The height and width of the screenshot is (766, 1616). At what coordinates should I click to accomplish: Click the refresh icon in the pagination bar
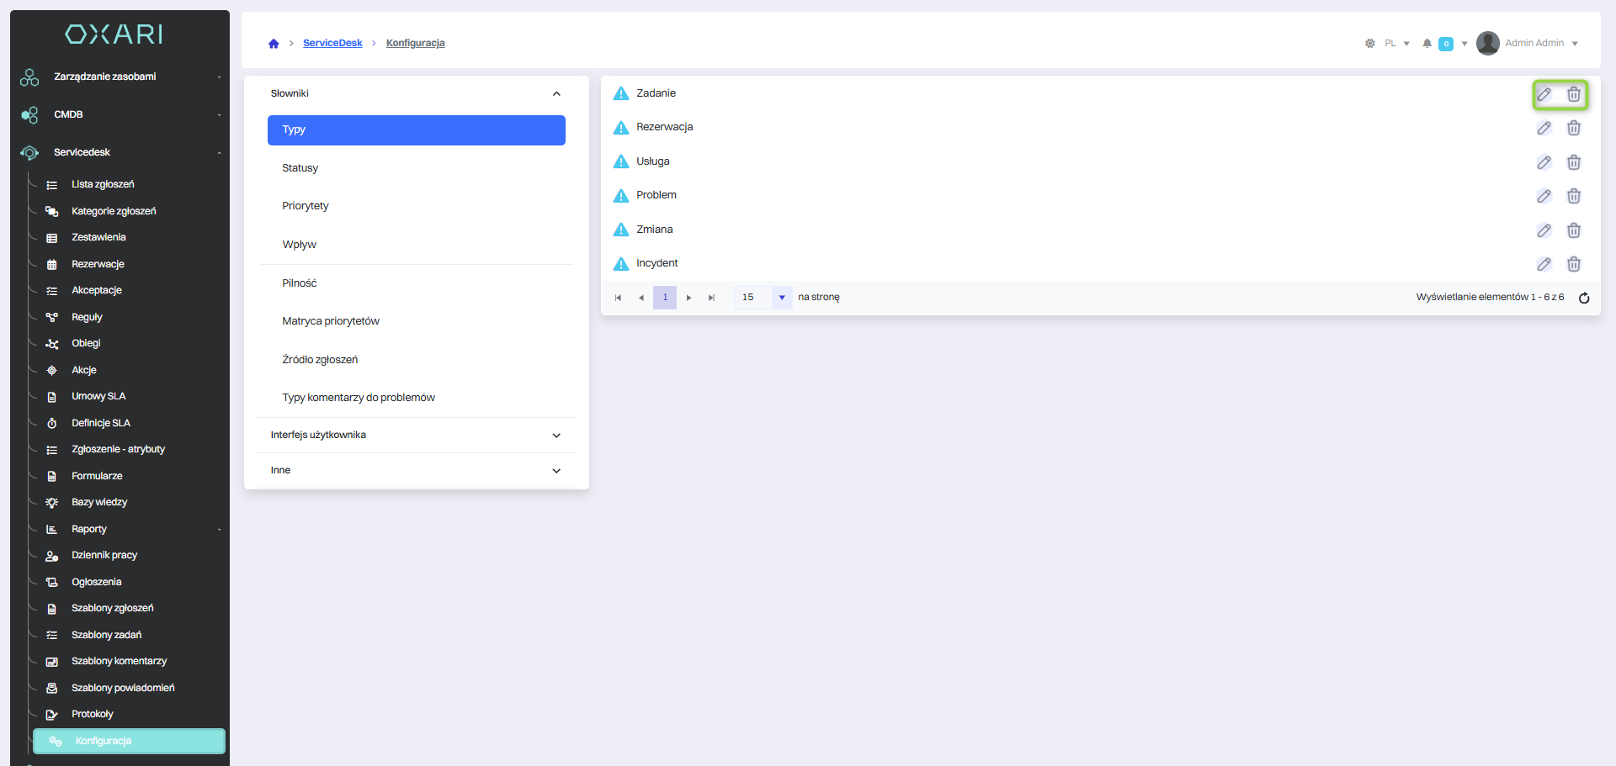tap(1583, 298)
